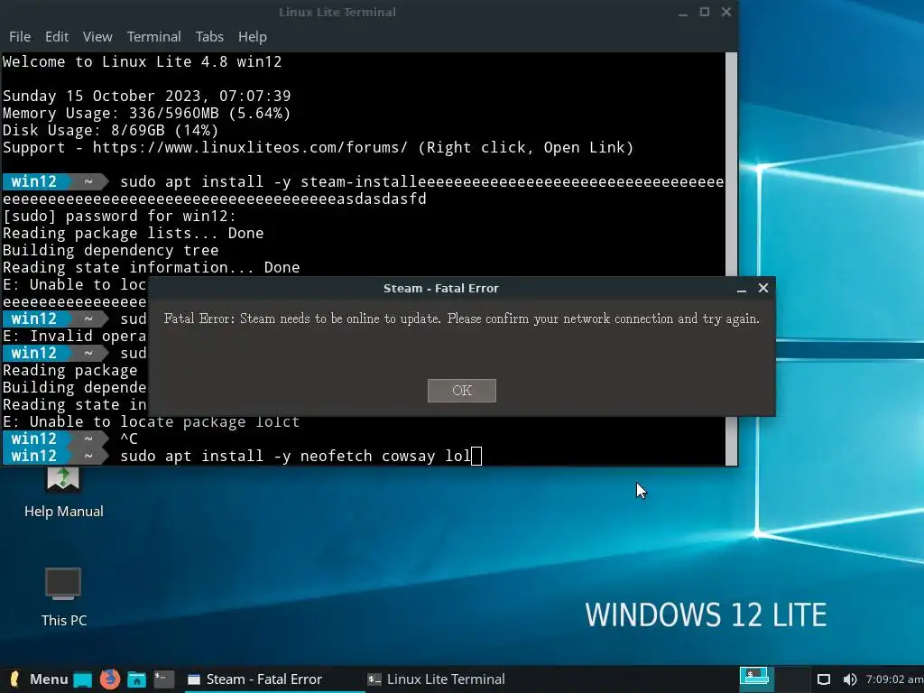Open the home folder file manager icon
Image resolution: width=924 pixels, height=693 pixels.
click(137, 679)
